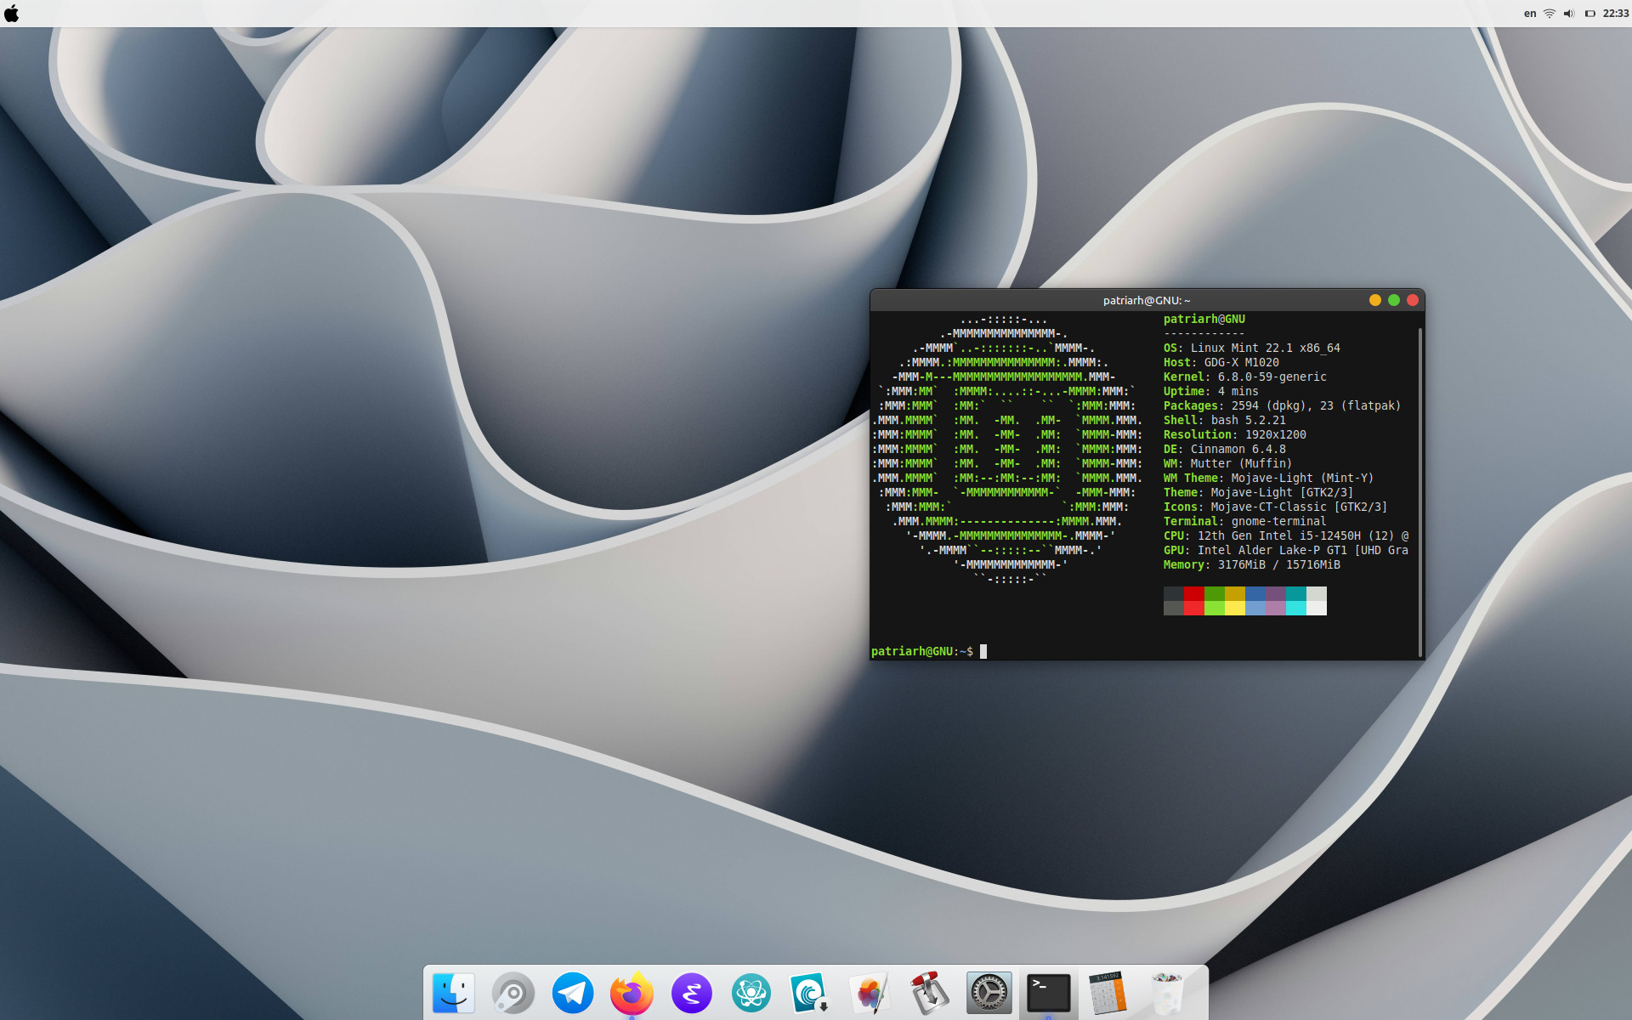Launch Steam from the dock

coord(513,992)
